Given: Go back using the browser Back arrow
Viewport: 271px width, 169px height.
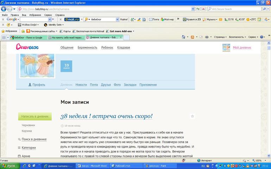Looking at the screenshot, I should click(x=4, y=9).
